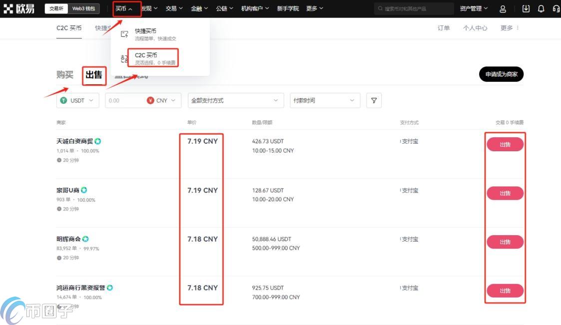Open the notifications bell
The height and width of the screenshot is (325, 561).
[x=541, y=8]
